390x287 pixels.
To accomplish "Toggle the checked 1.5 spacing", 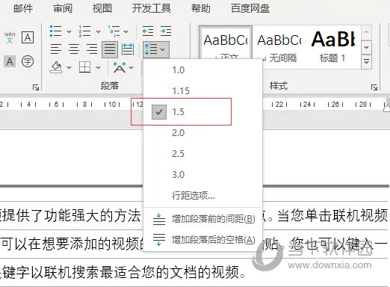I will 203,111.
